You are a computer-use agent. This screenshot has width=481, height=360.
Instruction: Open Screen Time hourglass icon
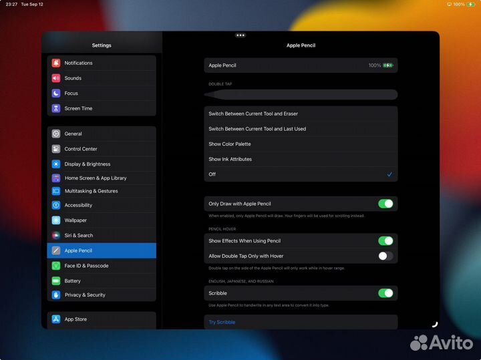[x=56, y=108]
